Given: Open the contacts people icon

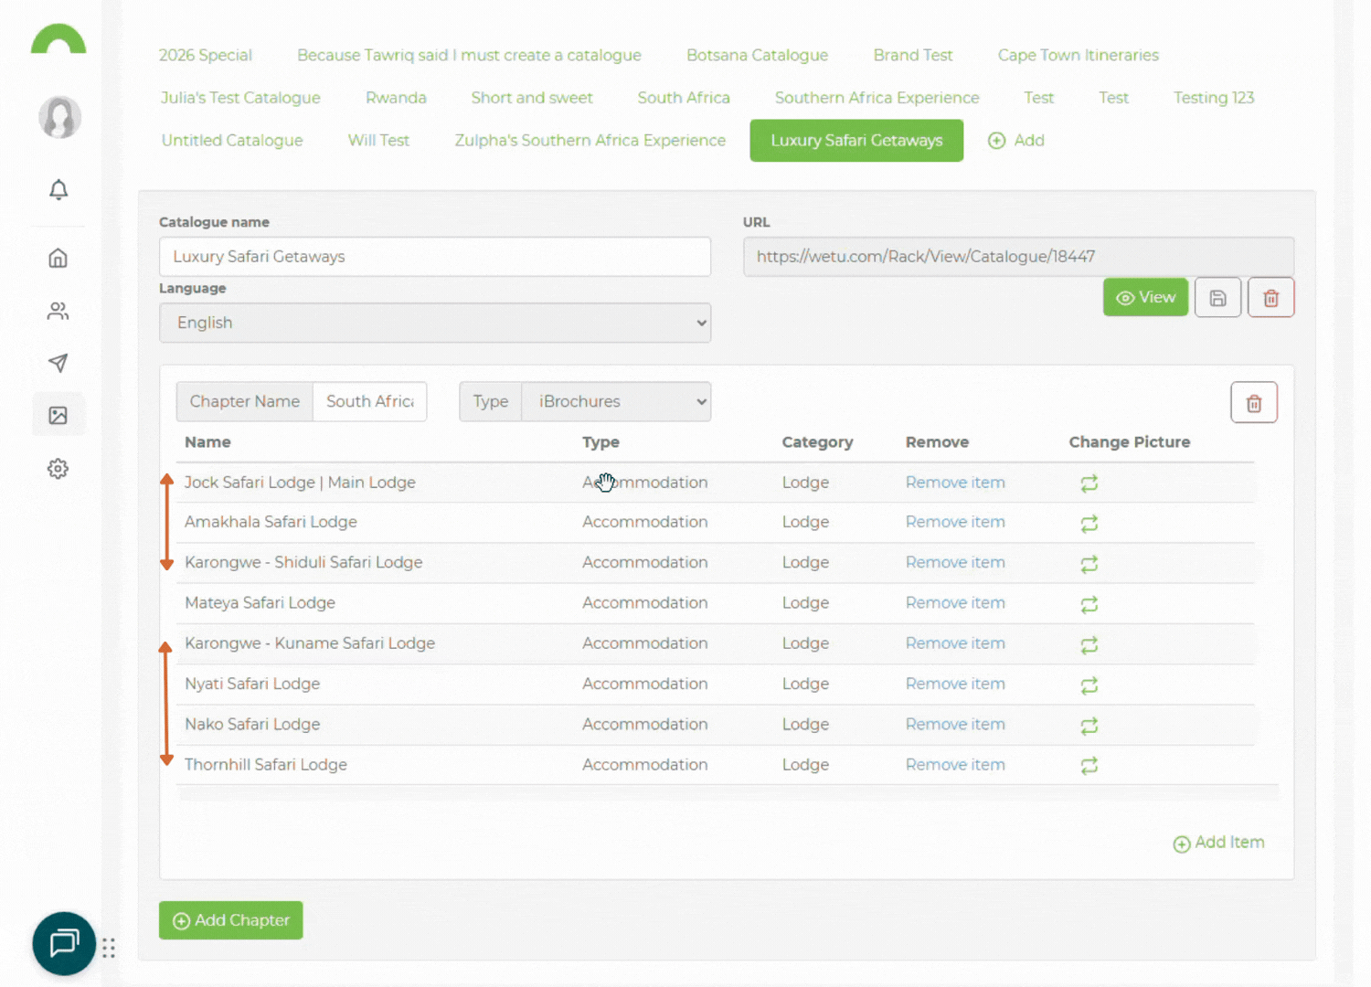Looking at the screenshot, I should (58, 311).
